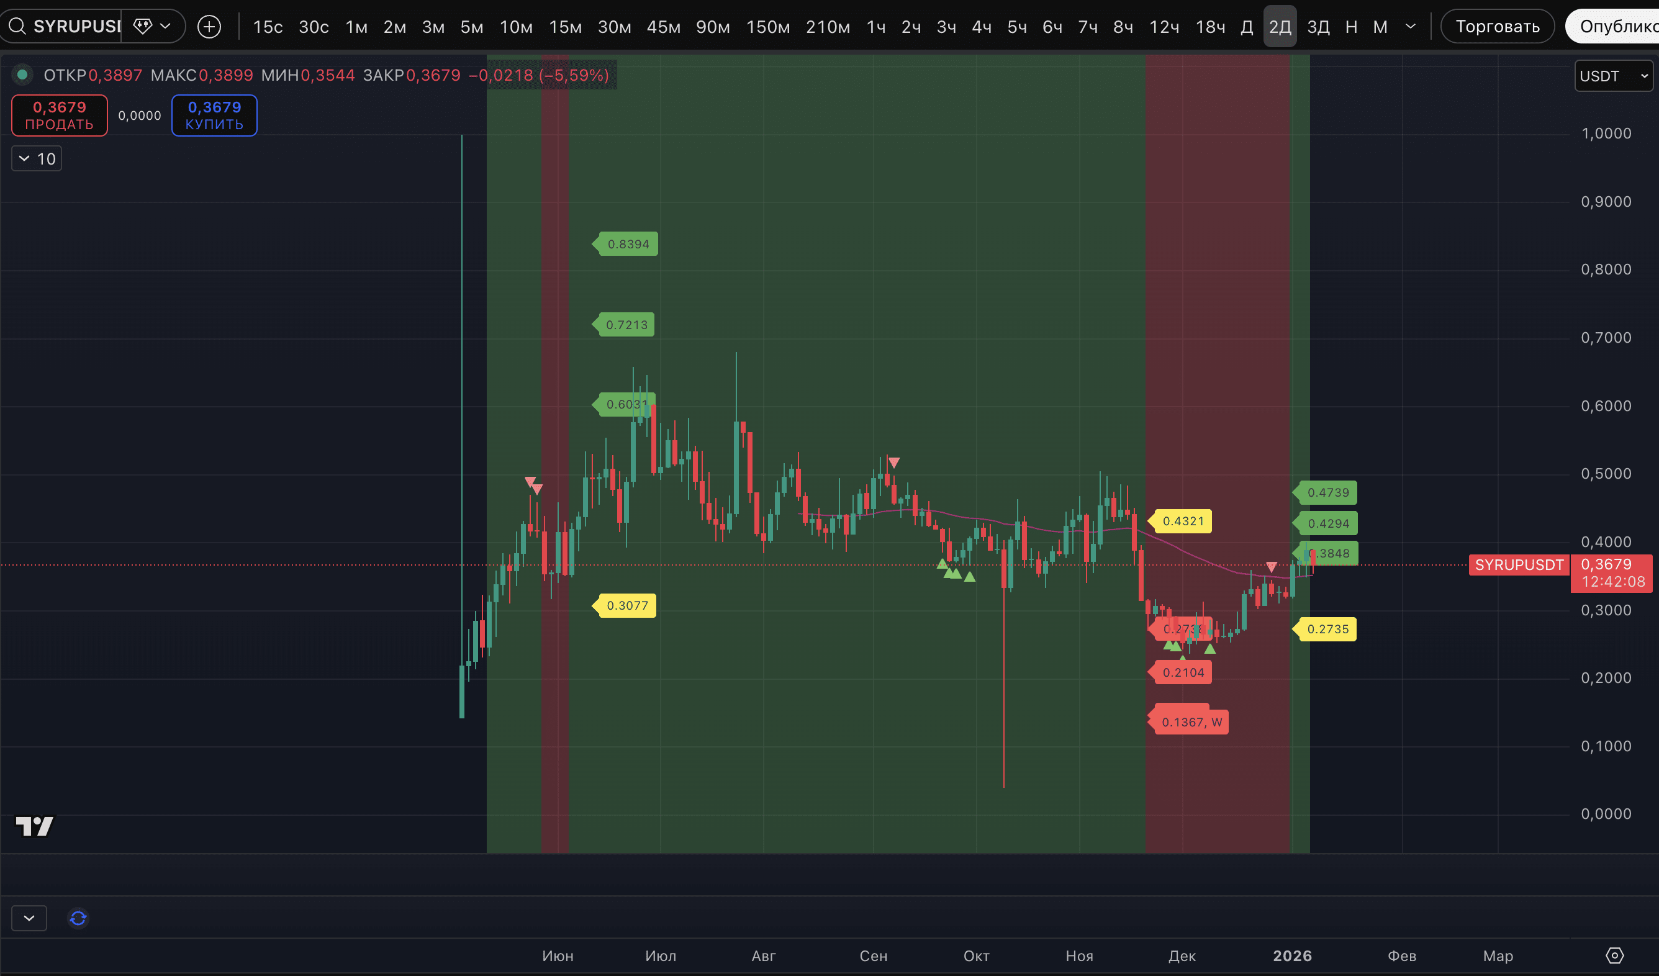This screenshot has height=976, width=1659.
Task: Open the USDT currency dropdown
Action: click(x=1613, y=76)
